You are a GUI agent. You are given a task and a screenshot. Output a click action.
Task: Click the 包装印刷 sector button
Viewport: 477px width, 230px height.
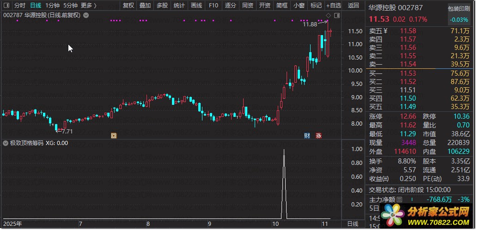point(459,8)
